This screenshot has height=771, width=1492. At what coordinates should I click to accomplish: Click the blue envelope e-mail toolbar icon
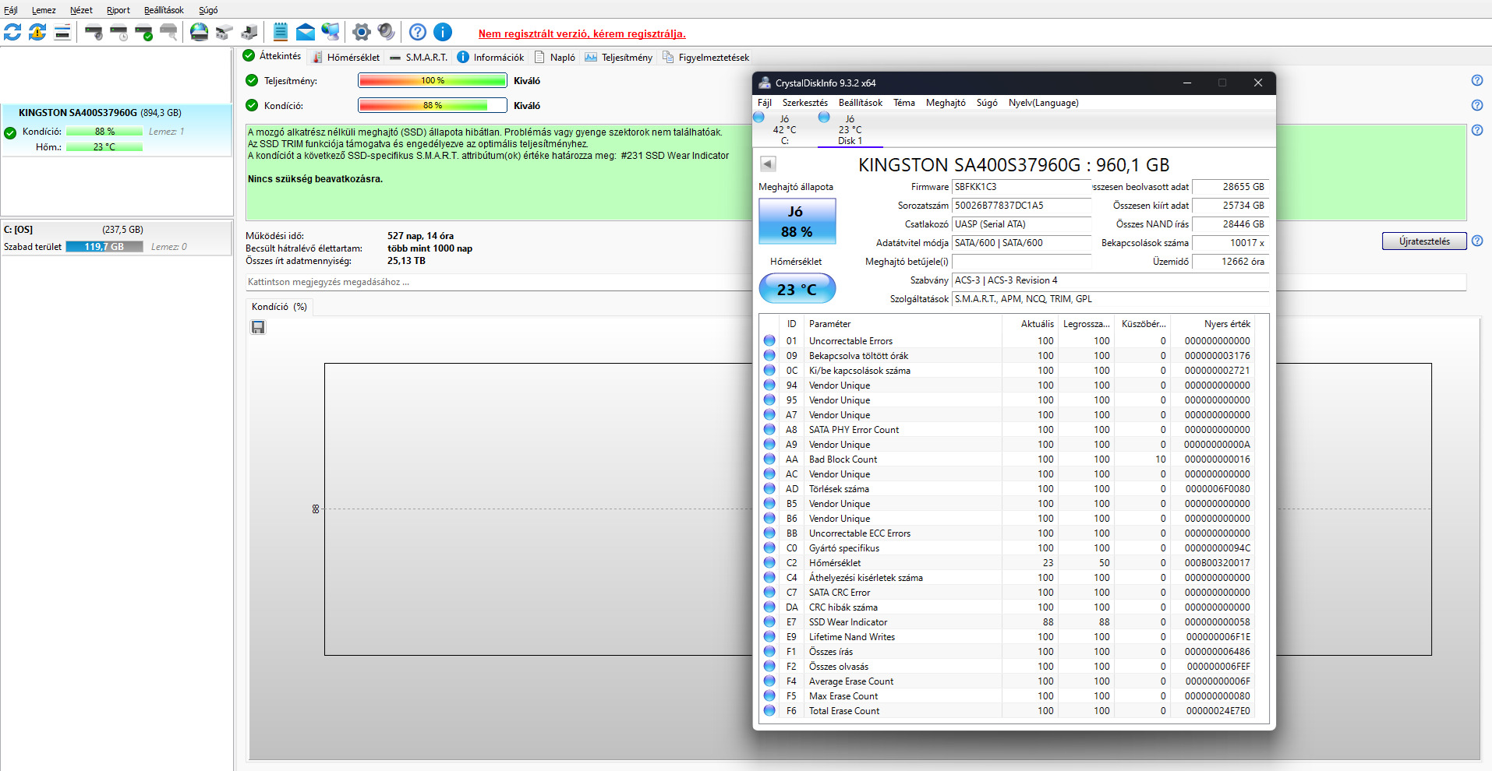[306, 32]
